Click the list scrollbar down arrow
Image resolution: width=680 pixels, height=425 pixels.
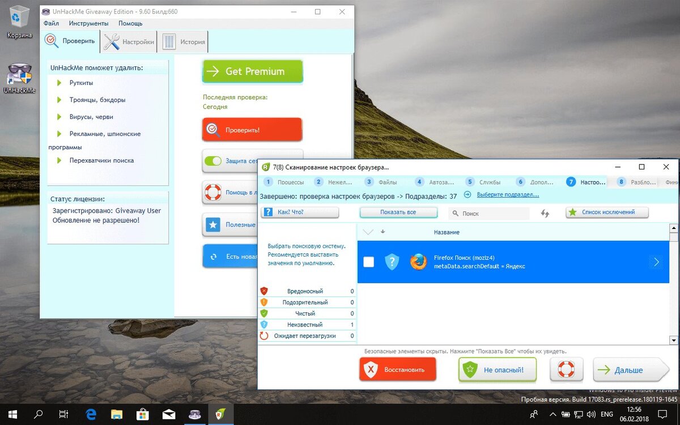[x=674, y=340]
